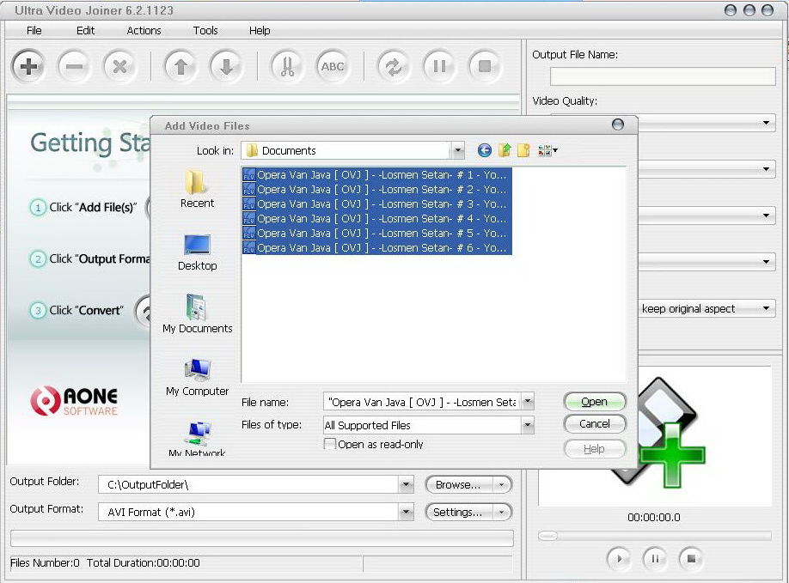Screen dimensions: 789x583
Task: Select file Losmen Setan- # 4
Action: (x=377, y=219)
